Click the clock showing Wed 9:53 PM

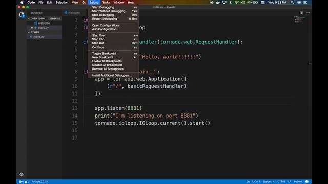[x=277, y=2]
